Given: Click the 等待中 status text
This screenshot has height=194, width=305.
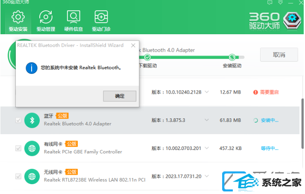Looking at the screenshot, I should (270, 148).
